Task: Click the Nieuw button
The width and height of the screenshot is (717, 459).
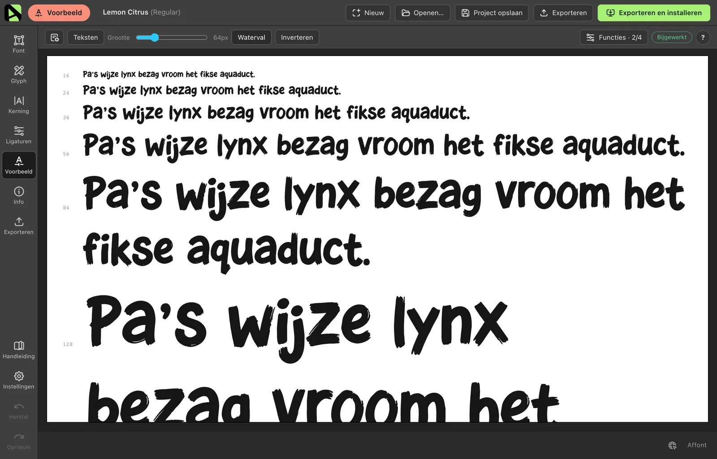Action: pyautogui.click(x=368, y=13)
